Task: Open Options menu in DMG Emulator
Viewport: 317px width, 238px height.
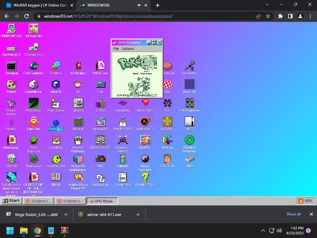Action: (128, 49)
